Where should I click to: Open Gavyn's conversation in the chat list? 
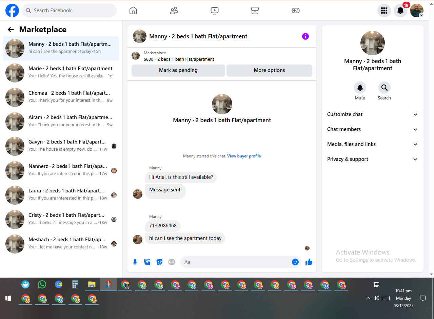(x=61, y=146)
